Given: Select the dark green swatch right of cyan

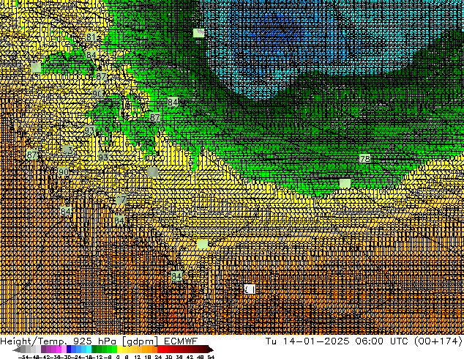Looking at the screenshot, I should click(94, 349).
